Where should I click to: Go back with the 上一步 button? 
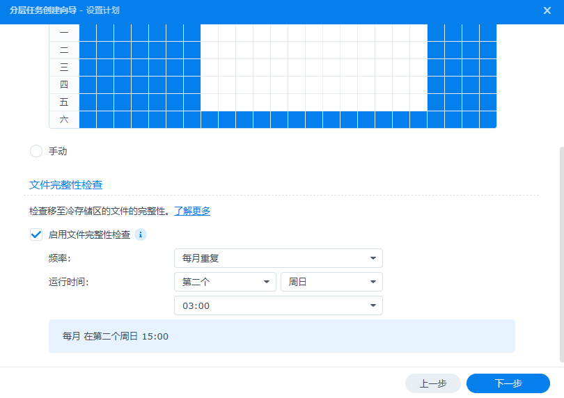coord(432,383)
